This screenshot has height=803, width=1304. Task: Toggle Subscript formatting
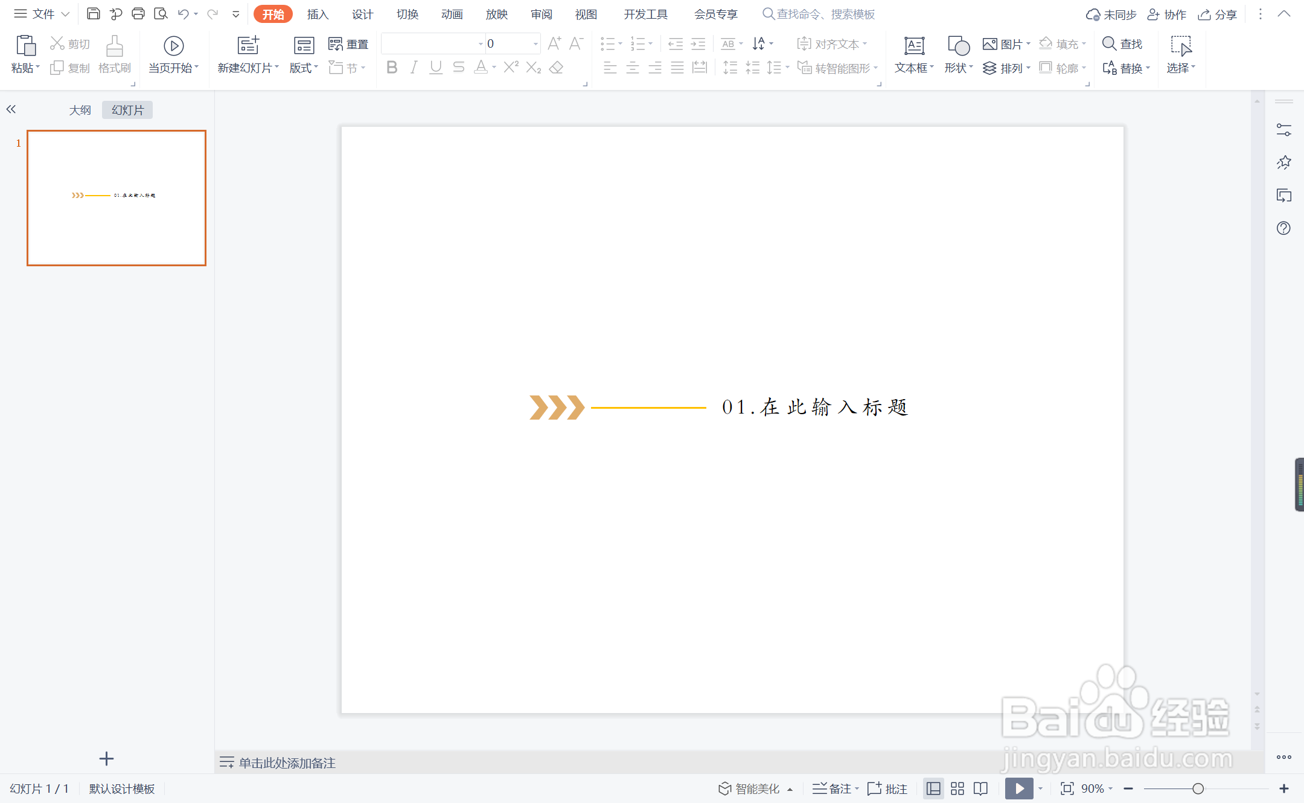534,68
